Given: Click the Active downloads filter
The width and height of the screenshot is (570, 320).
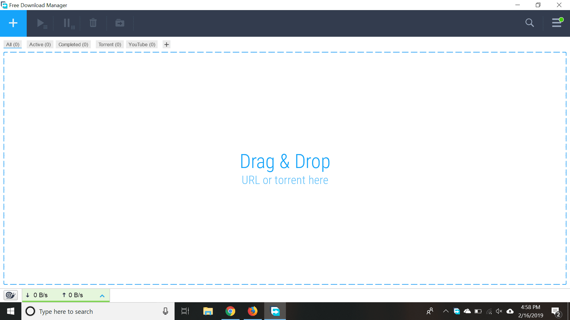Looking at the screenshot, I should (40, 44).
